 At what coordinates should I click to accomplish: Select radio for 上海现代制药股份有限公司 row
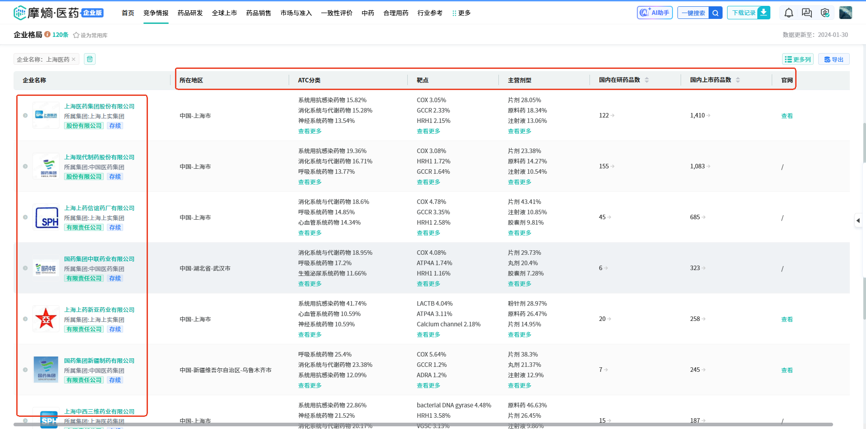25,166
